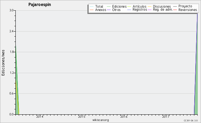Click the 'Artículos' legend label
Viewport: 201px width, 123px height.
tap(139, 6)
